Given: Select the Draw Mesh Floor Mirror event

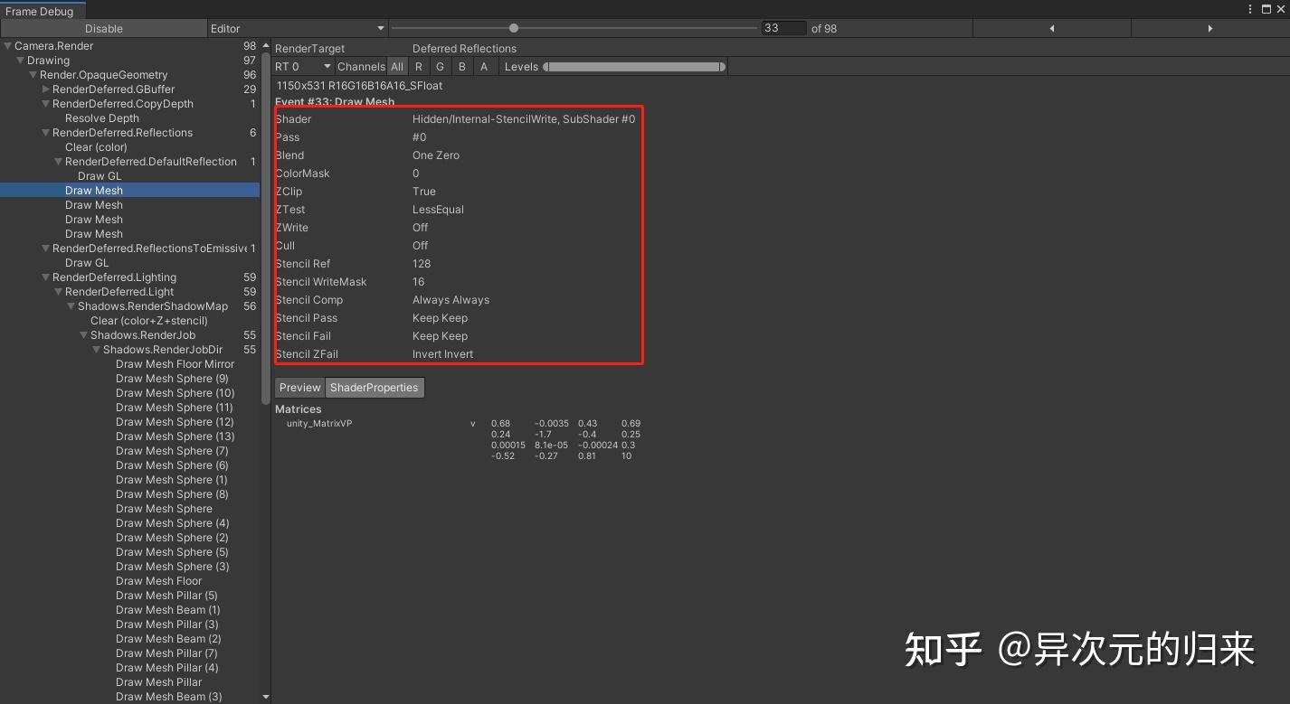Looking at the screenshot, I should pos(175,364).
